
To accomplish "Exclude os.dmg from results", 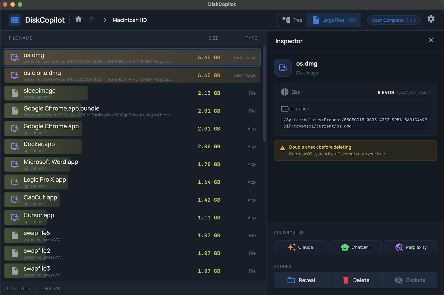I will pos(410,280).
